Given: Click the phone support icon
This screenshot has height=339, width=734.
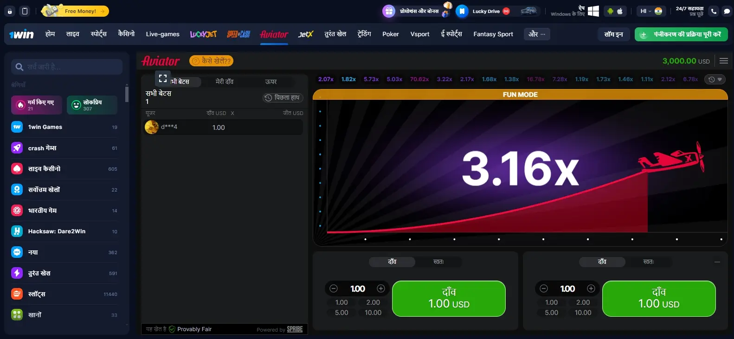Looking at the screenshot, I should 714,11.
